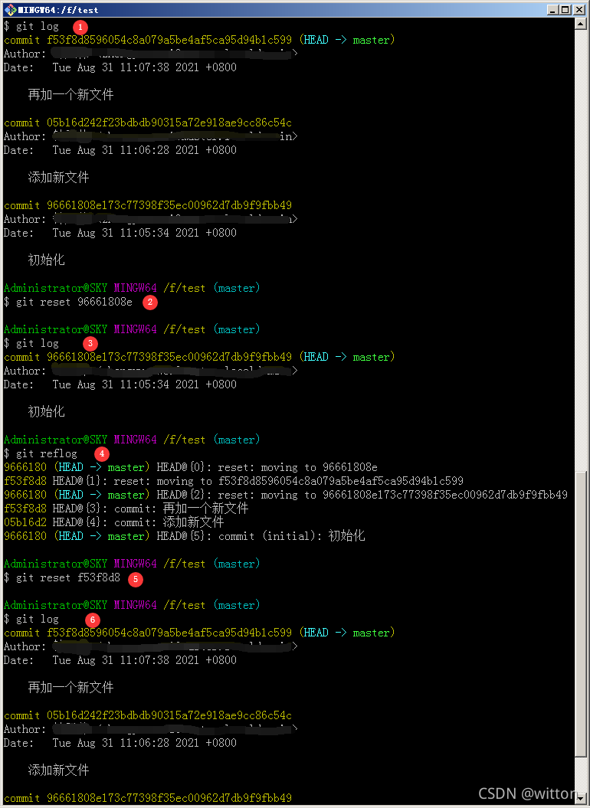590x808 pixels.
Task: Click the '96661808e' target on the HEAD@{0} row
Action: (350, 467)
